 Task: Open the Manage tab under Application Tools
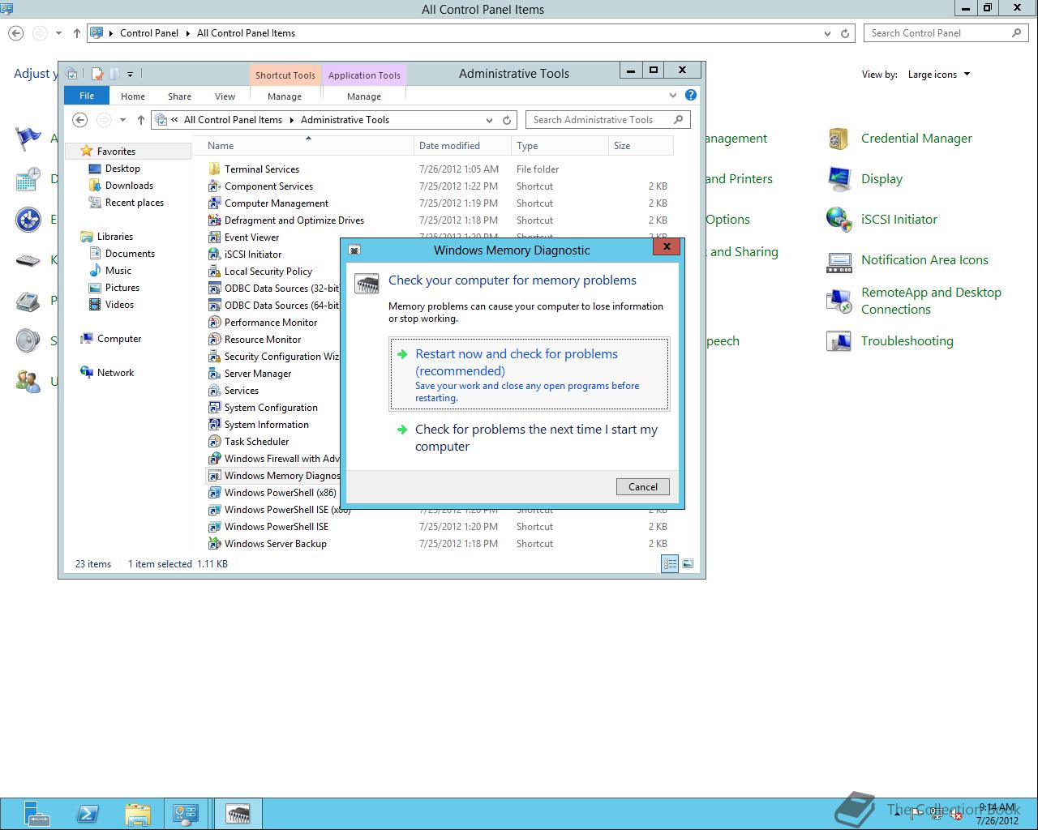pyautogui.click(x=364, y=96)
